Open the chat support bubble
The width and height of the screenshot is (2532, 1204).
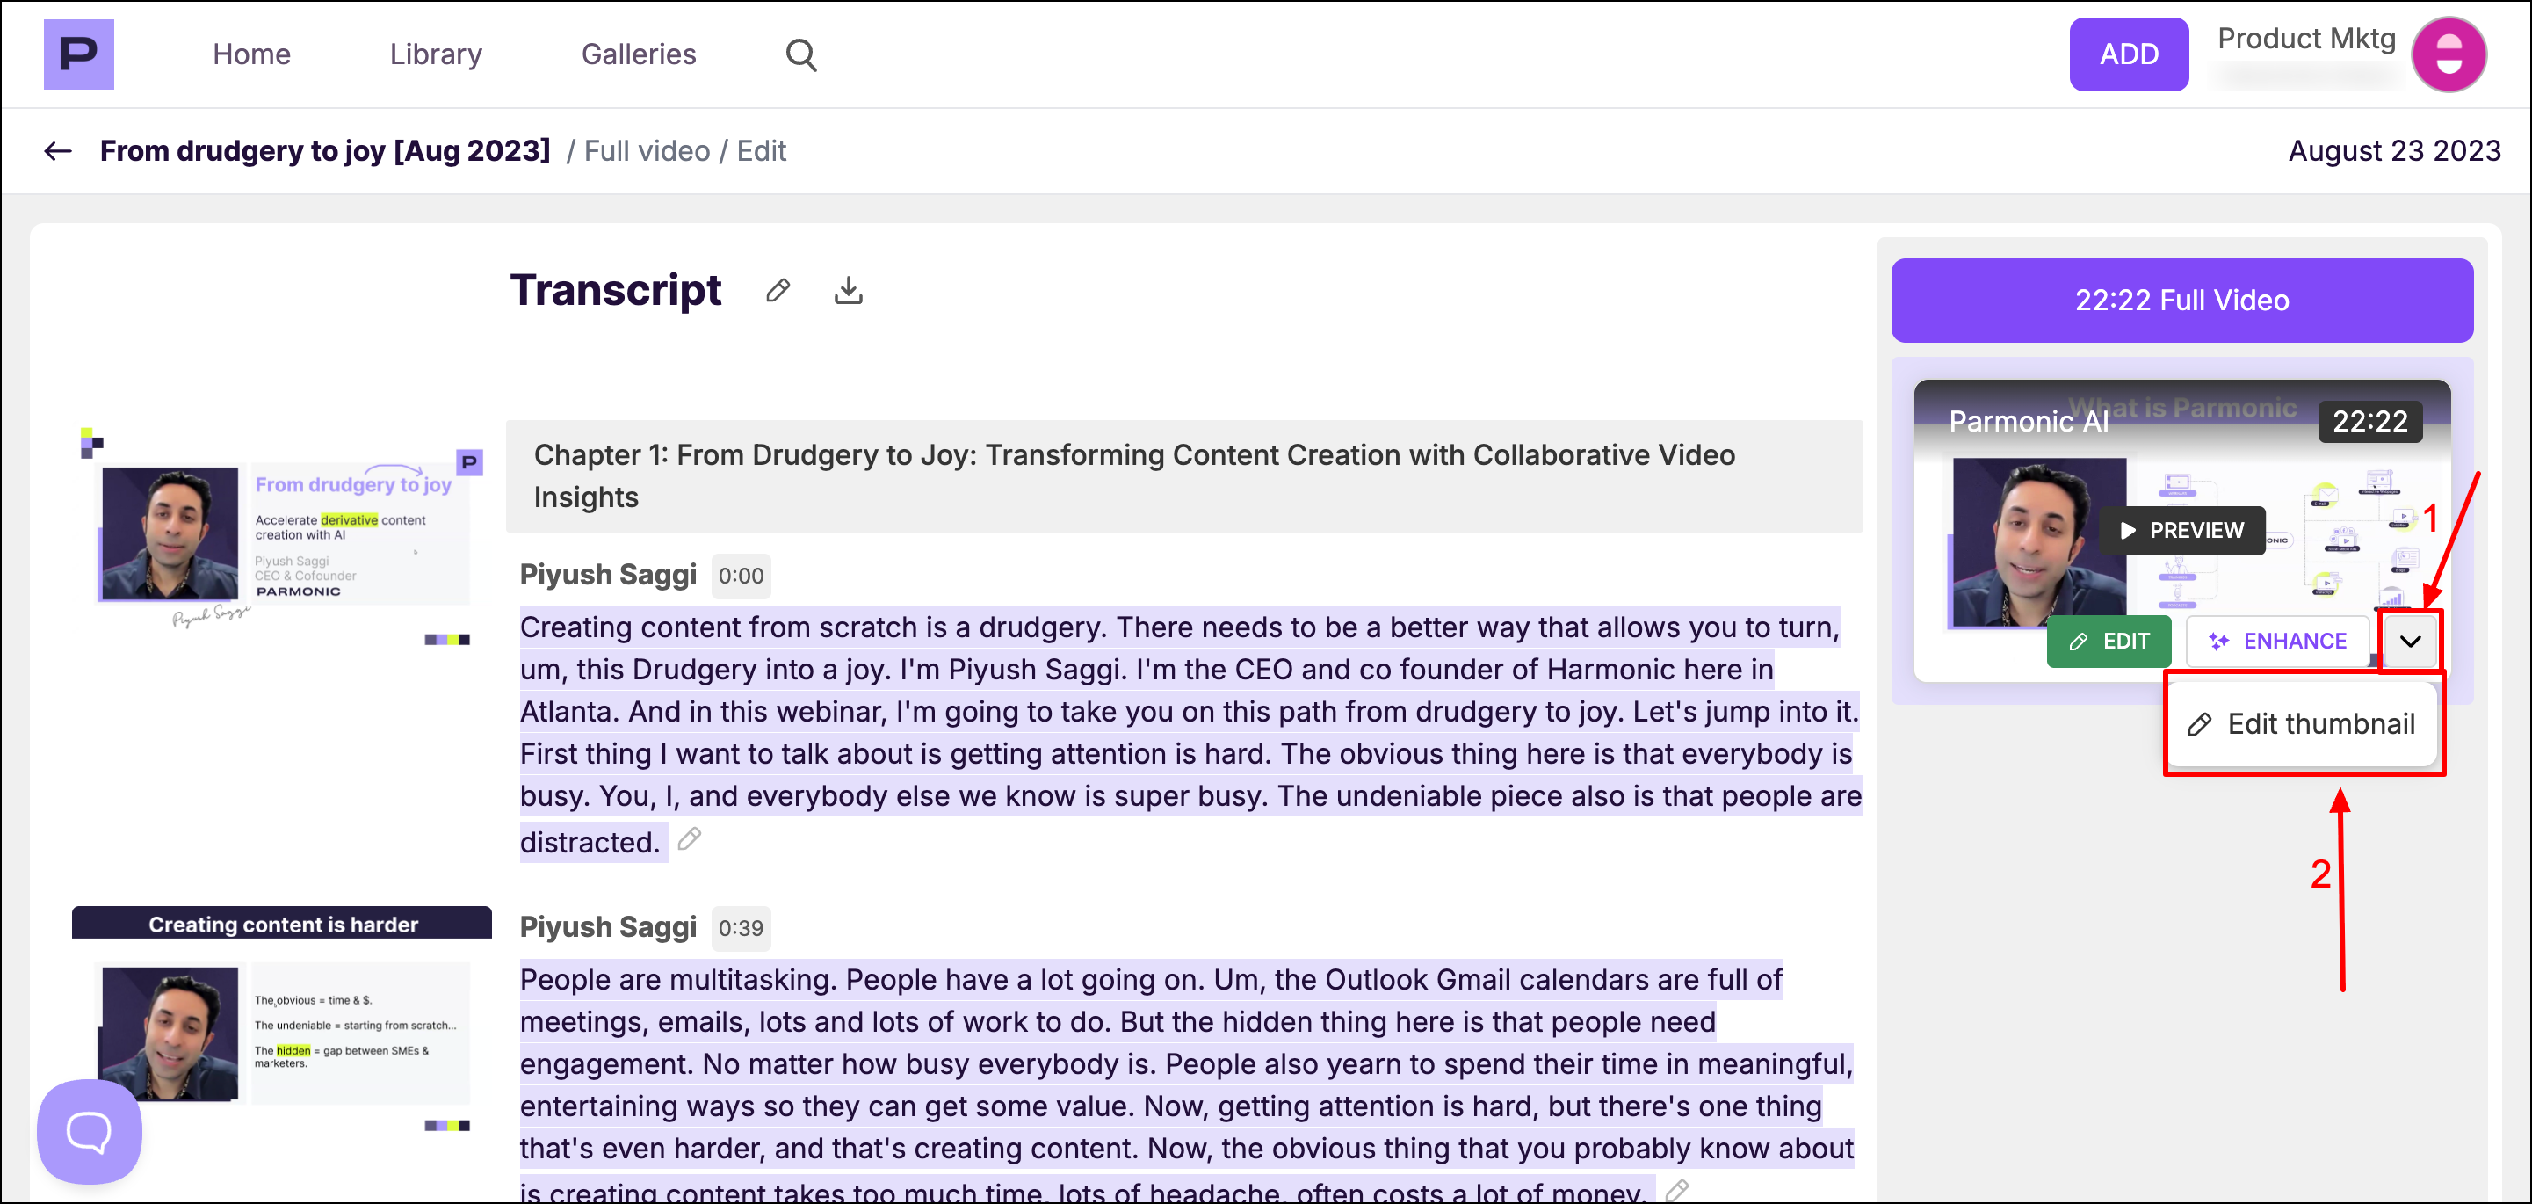[x=89, y=1131]
